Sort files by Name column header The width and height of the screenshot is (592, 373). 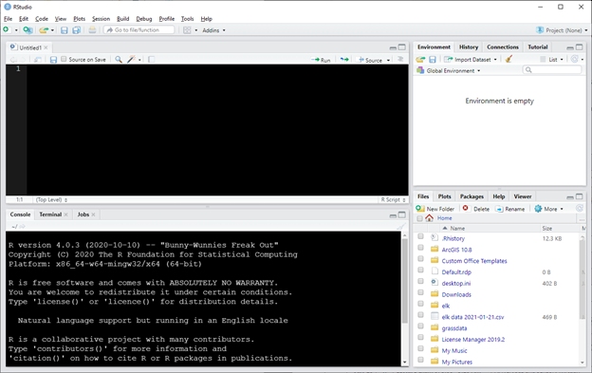click(457, 228)
